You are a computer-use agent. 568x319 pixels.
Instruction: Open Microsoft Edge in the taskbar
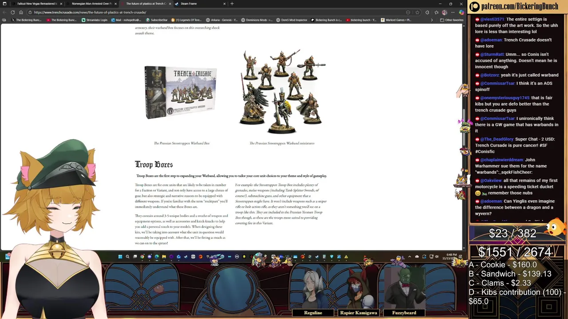(x=157, y=257)
